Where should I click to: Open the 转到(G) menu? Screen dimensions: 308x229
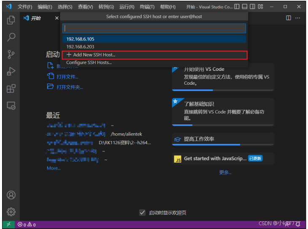click(x=106, y=7)
